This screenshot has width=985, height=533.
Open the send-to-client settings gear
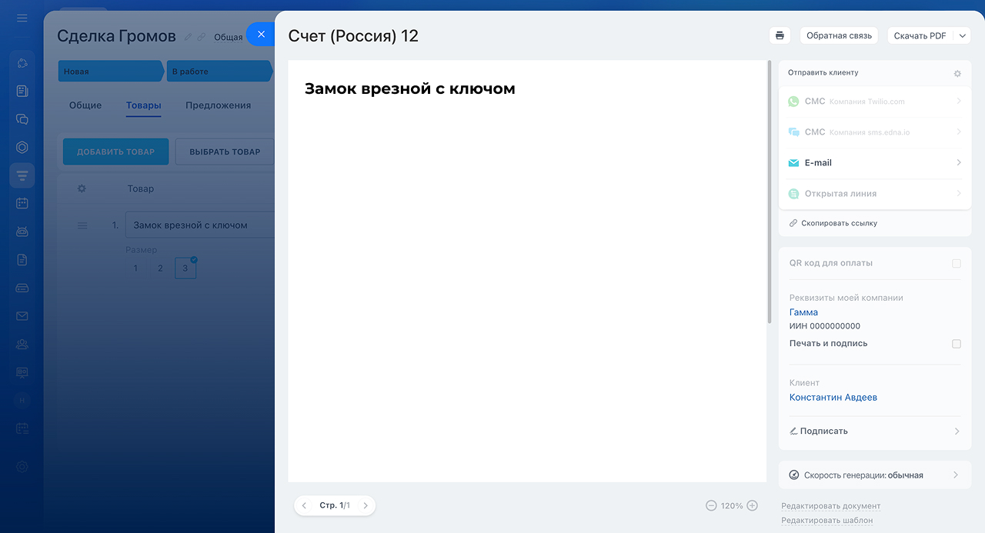point(957,74)
